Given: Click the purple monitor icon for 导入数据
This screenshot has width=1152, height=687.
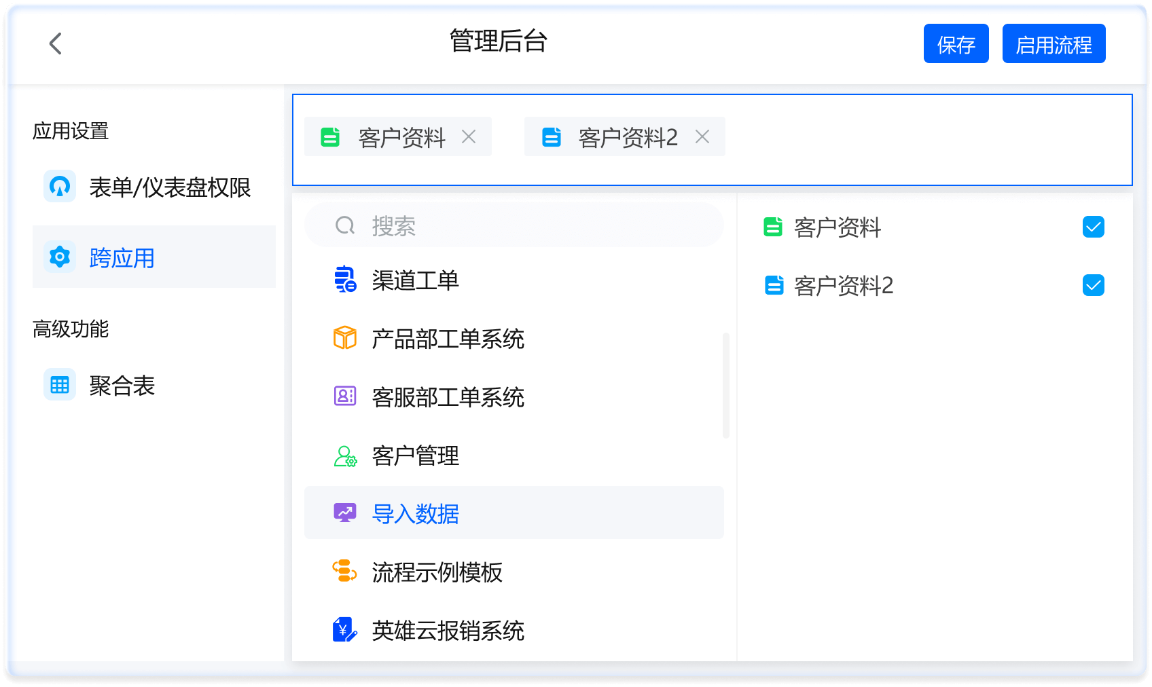Looking at the screenshot, I should click(x=345, y=513).
